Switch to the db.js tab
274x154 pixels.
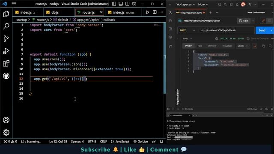59,12
